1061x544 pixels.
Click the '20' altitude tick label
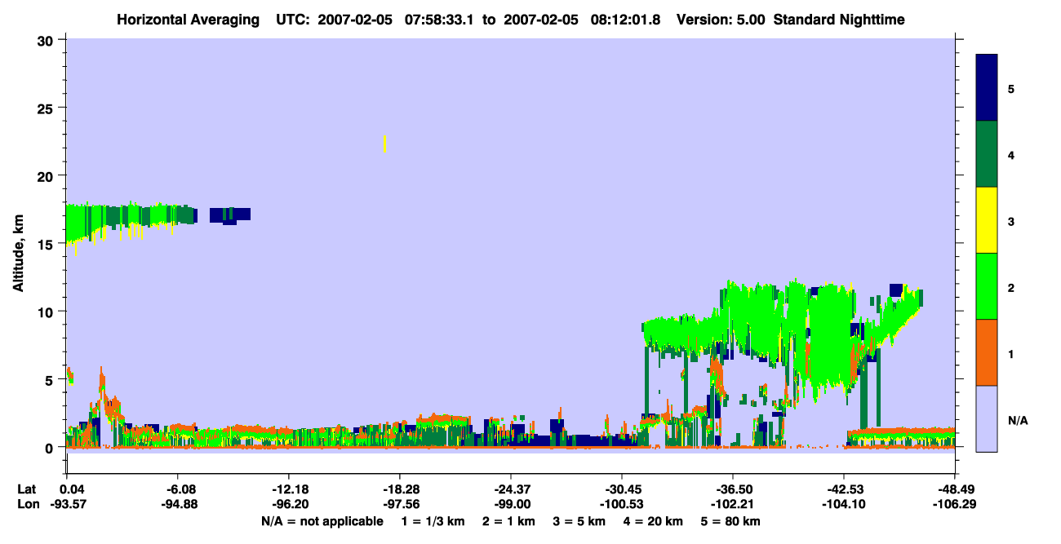47,175
